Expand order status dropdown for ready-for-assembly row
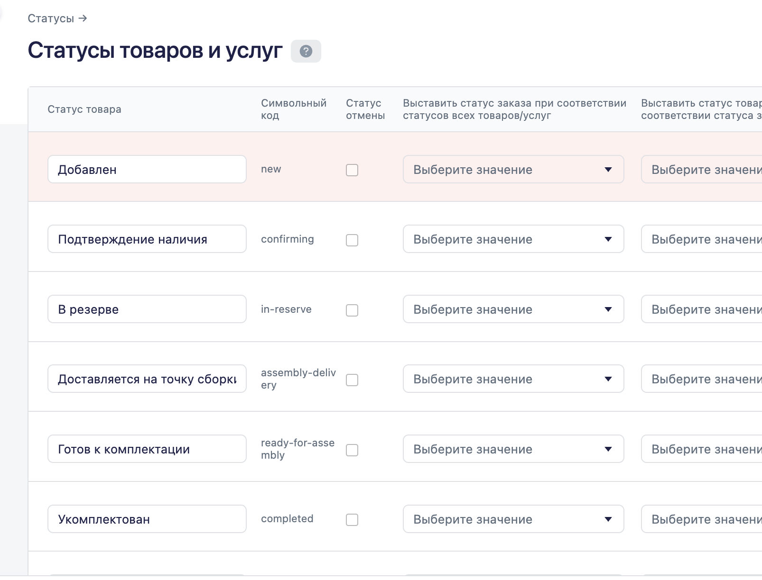This screenshot has width=762, height=580. click(513, 449)
